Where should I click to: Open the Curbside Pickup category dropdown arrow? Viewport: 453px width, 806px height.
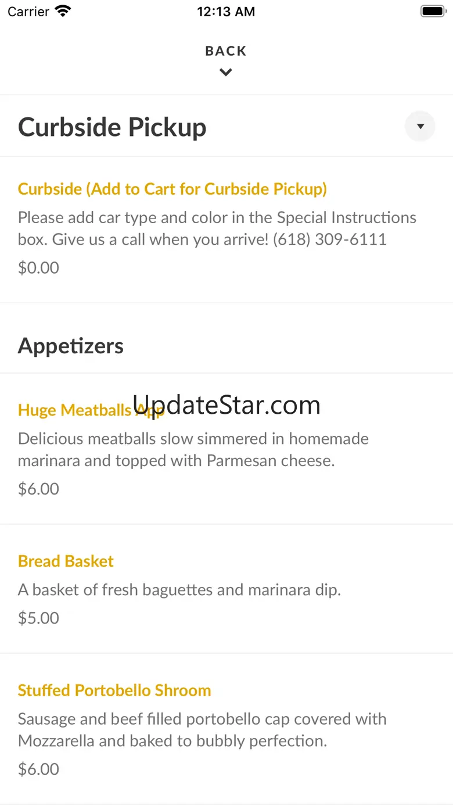420,126
